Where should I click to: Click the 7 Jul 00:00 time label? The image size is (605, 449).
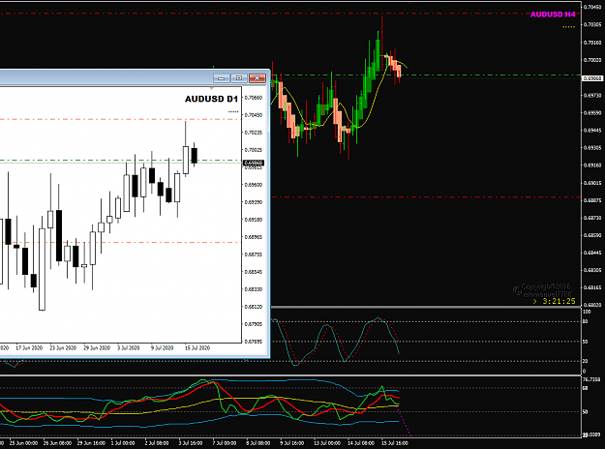coord(225,443)
